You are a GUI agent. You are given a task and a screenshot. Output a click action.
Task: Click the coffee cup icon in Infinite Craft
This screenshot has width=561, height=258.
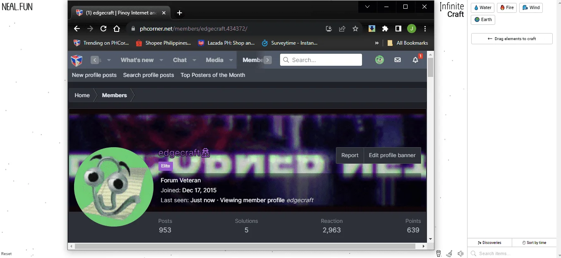pyautogui.click(x=439, y=253)
